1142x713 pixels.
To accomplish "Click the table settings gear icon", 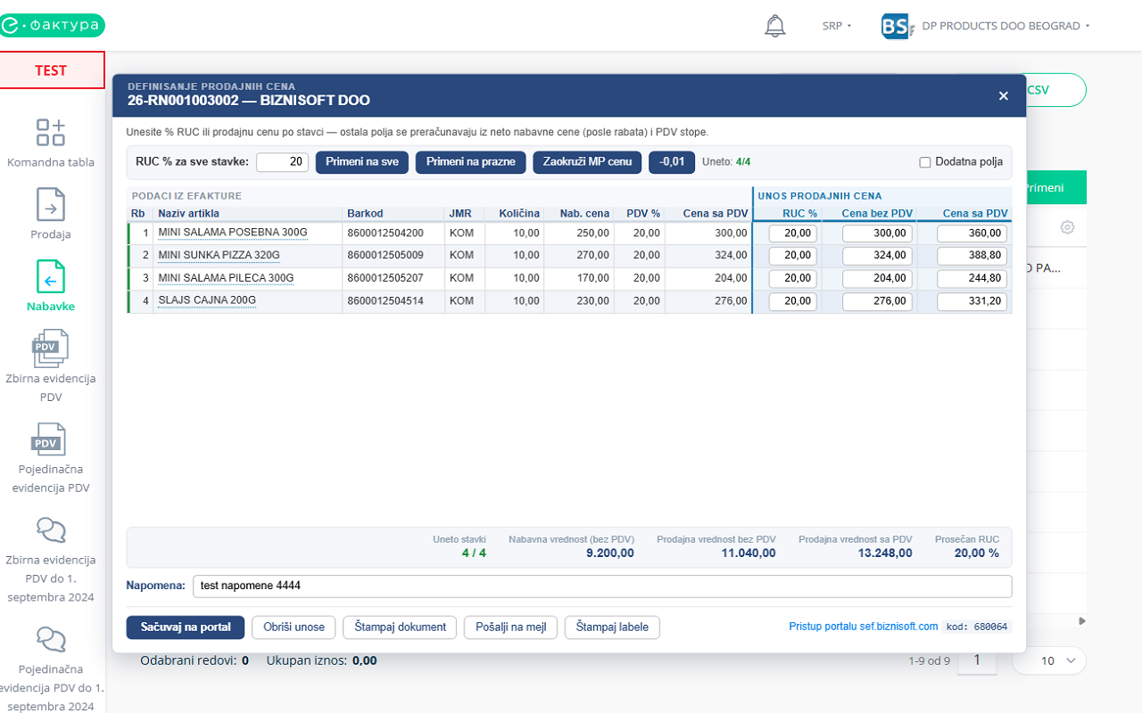I will point(1067,227).
